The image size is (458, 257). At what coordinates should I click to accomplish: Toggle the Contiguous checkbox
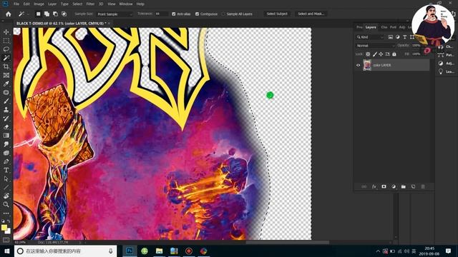tap(198, 14)
